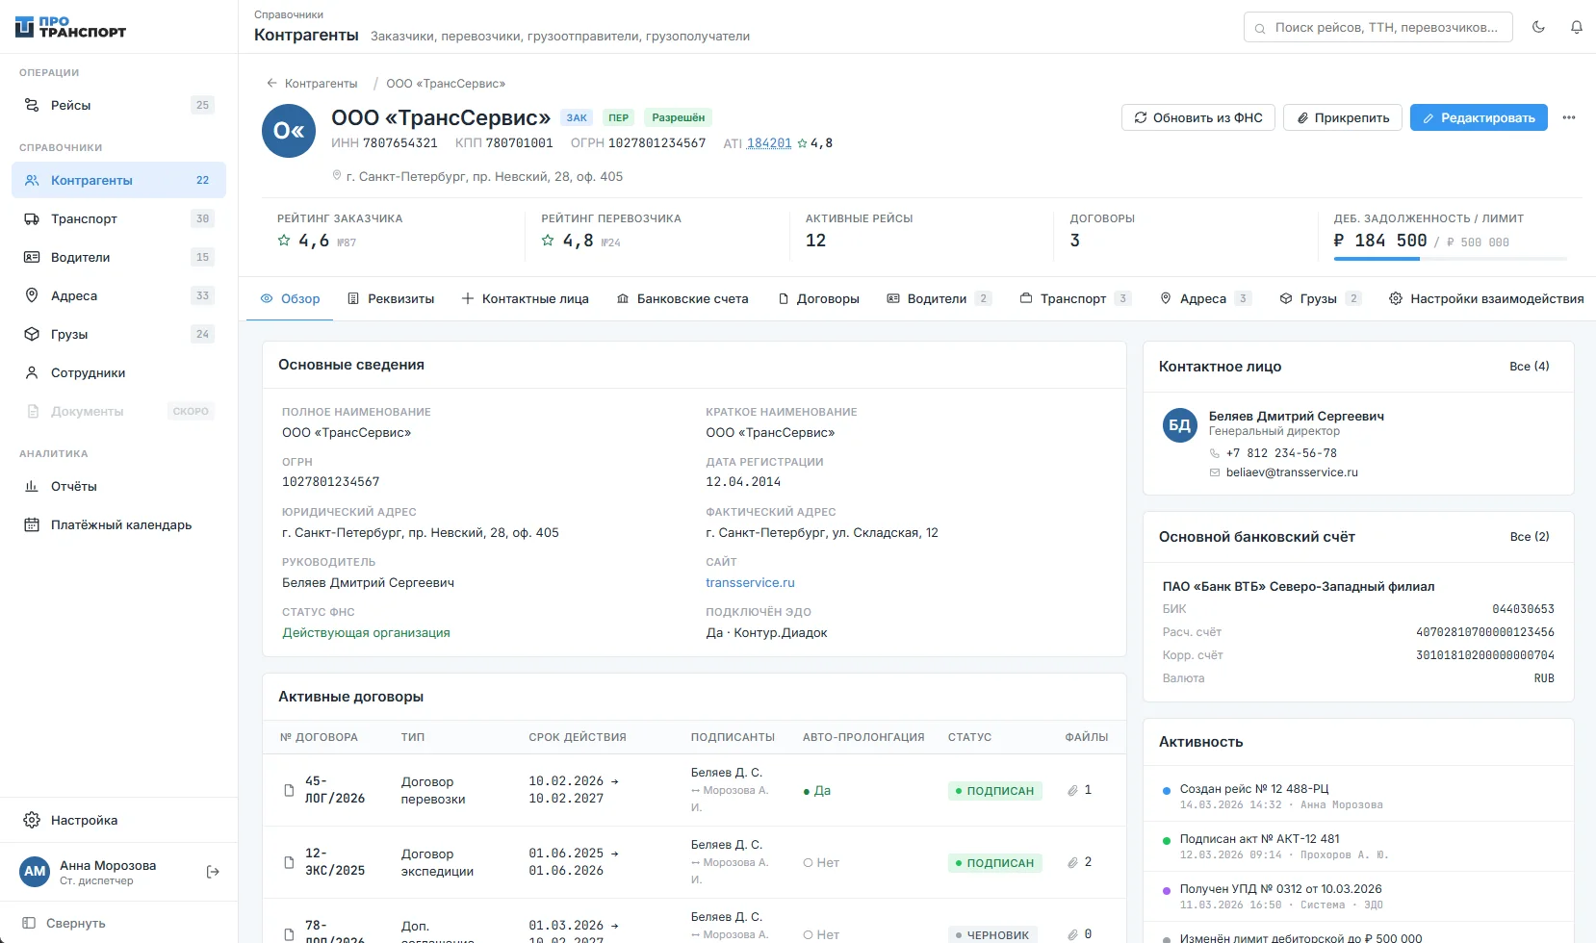This screenshot has width=1596, height=943.
Task: Open Платёжный календарь in sidebar
Action: (x=119, y=524)
